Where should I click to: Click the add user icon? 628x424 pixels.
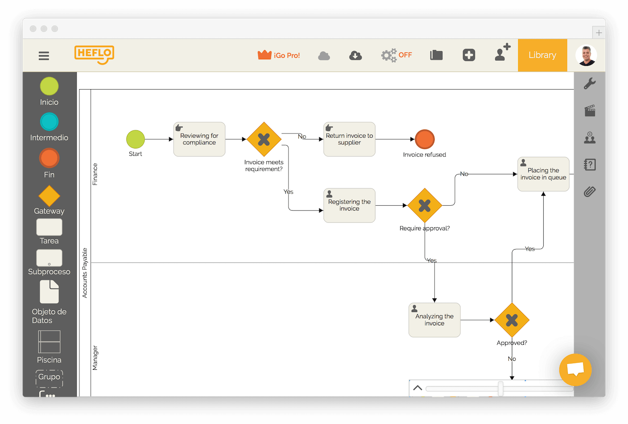(x=502, y=52)
